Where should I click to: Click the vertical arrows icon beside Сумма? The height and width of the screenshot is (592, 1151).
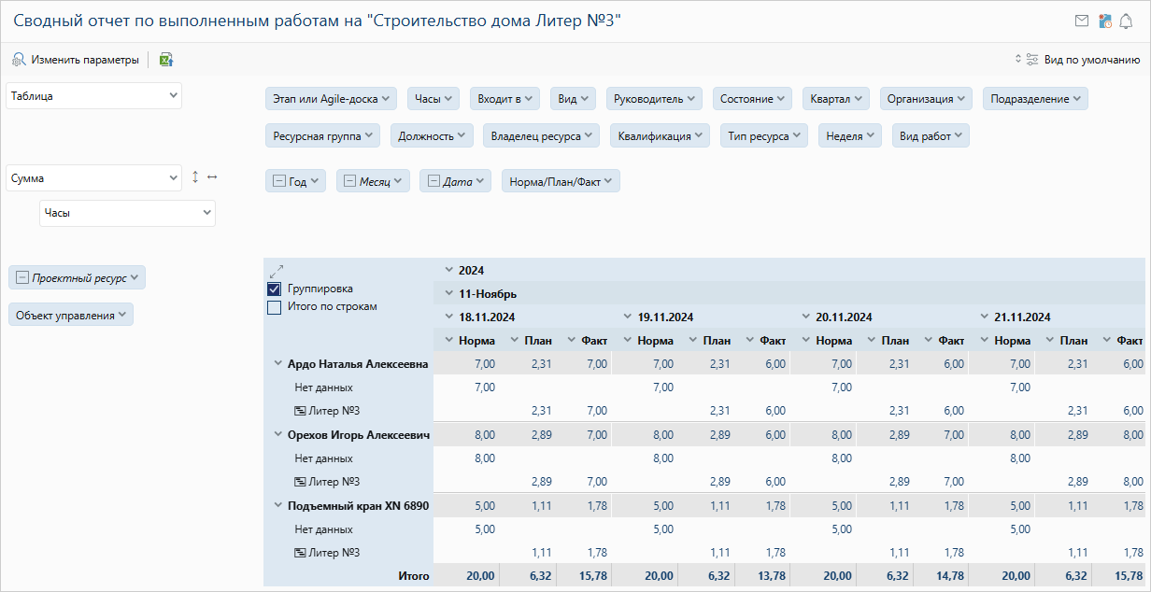pos(195,176)
